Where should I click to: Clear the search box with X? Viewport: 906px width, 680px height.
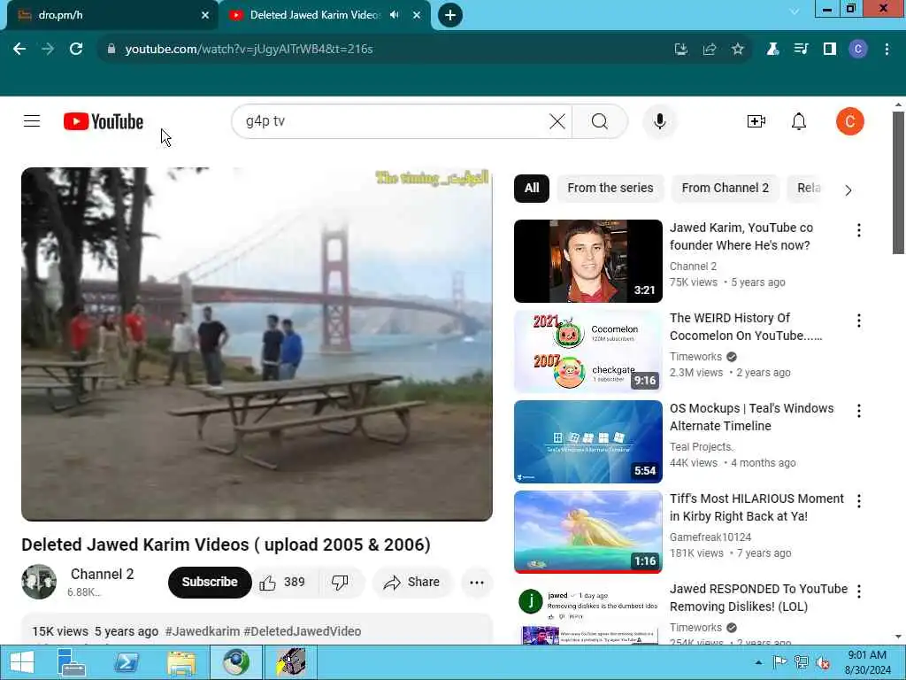[557, 121]
